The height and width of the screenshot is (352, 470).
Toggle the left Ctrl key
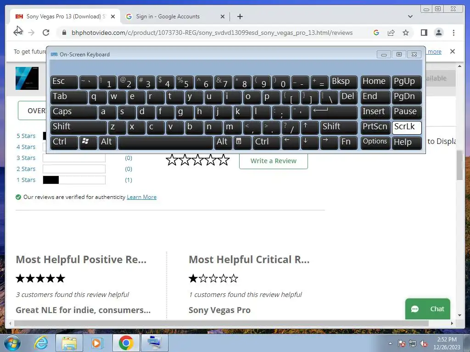[x=64, y=142]
